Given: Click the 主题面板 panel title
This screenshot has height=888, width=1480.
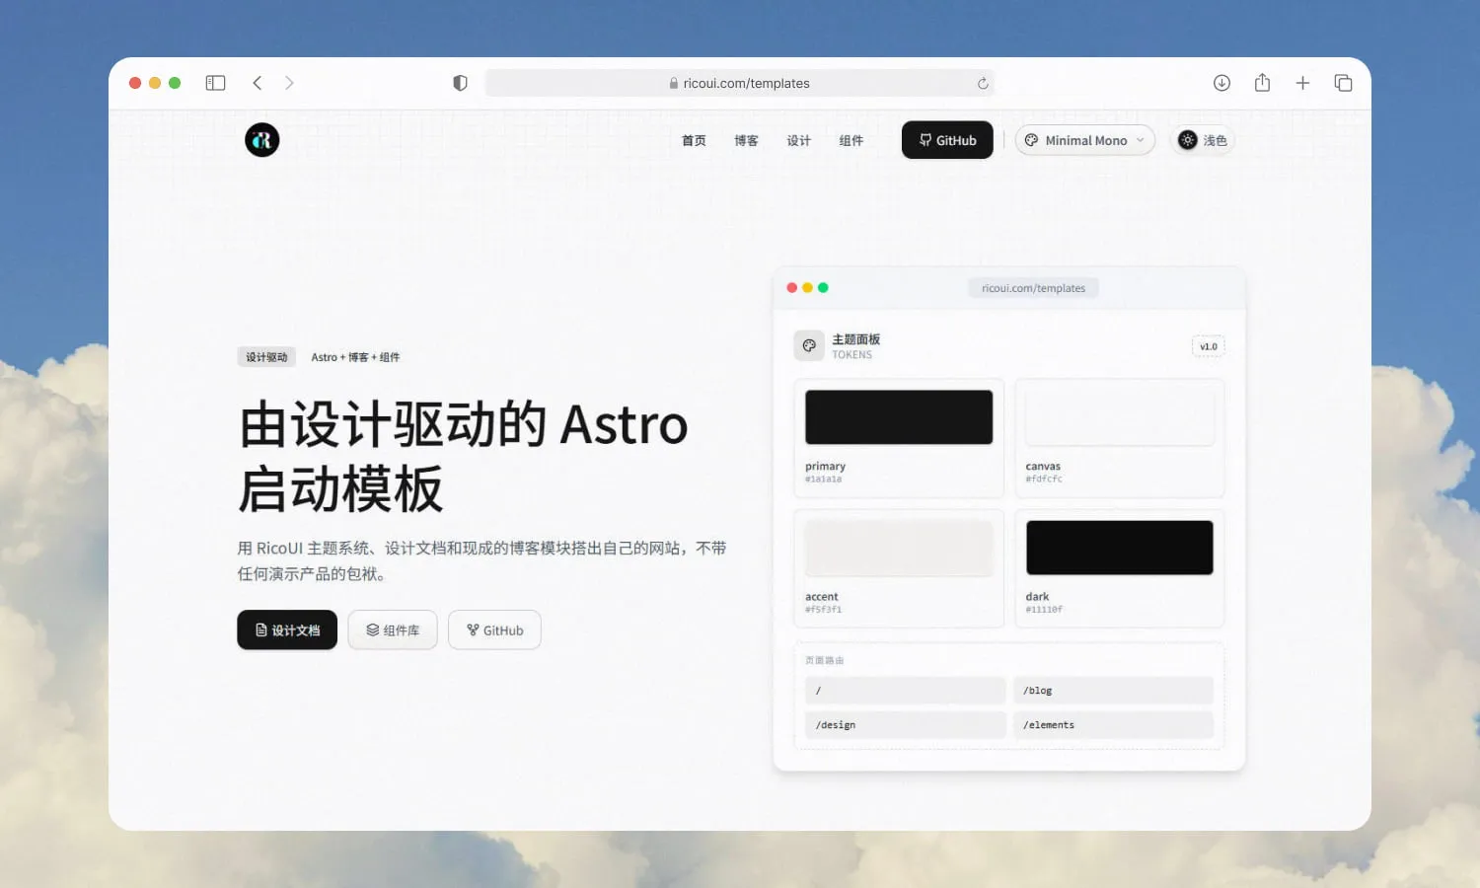Looking at the screenshot, I should pos(855,339).
